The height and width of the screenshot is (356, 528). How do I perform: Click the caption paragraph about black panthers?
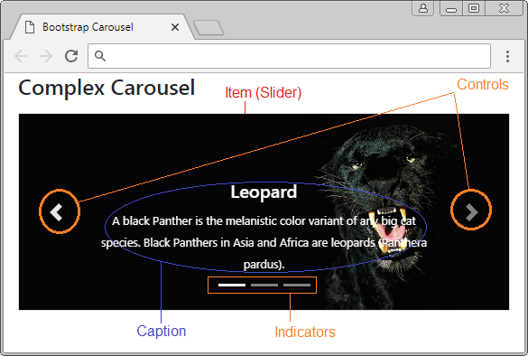click(x=264, y=243)
